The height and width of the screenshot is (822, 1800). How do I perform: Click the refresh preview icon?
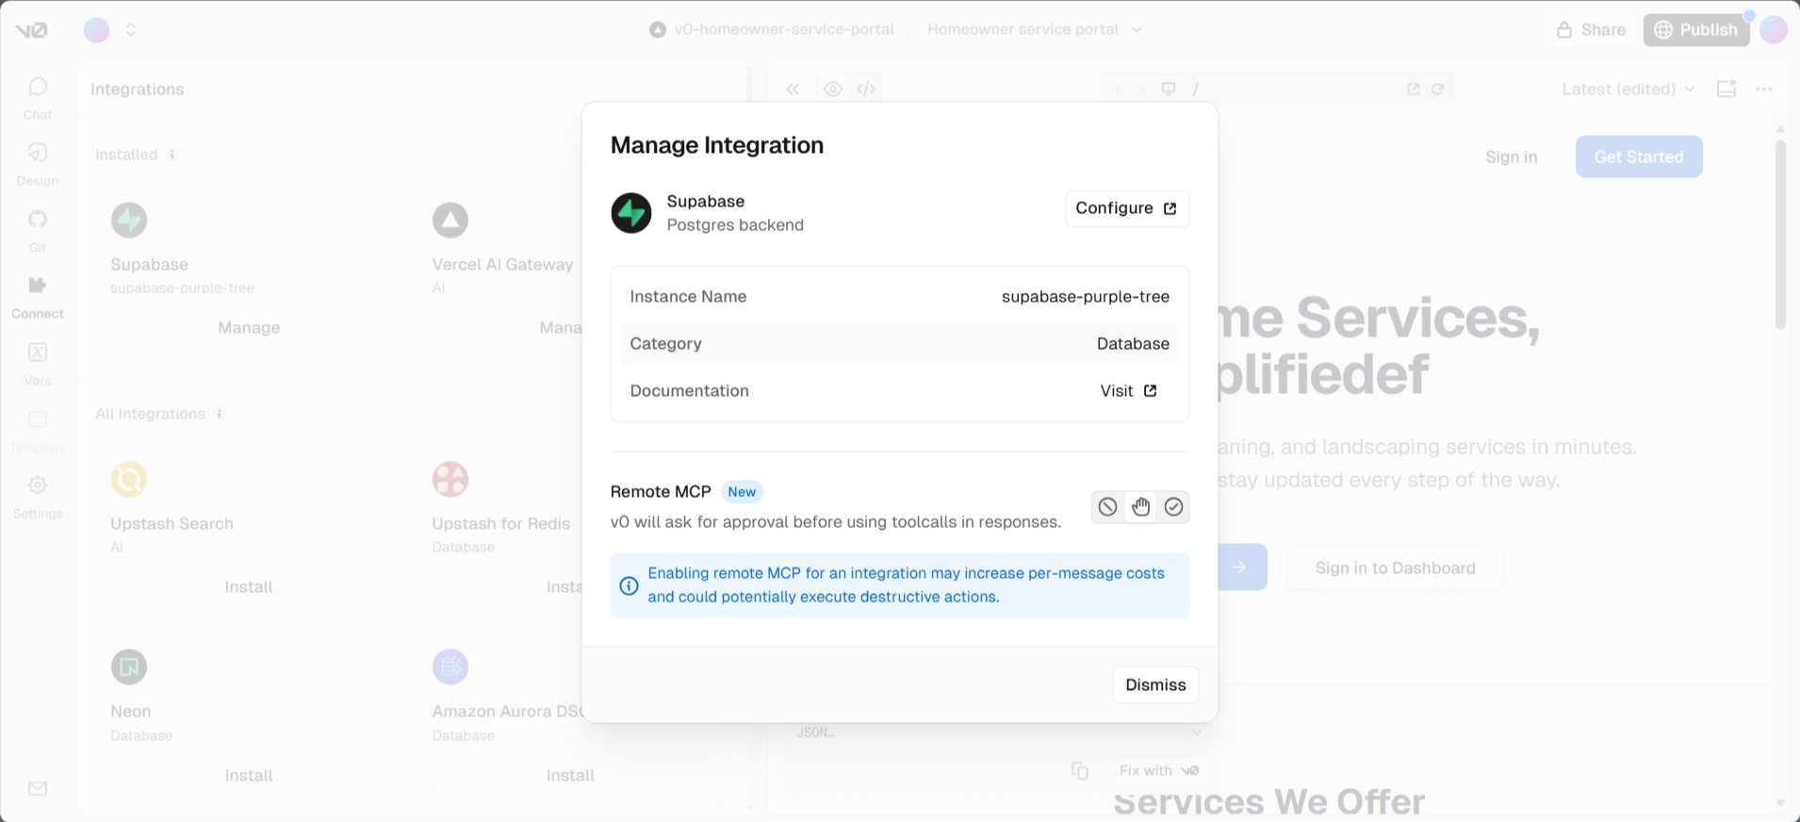coord(1438,89)
